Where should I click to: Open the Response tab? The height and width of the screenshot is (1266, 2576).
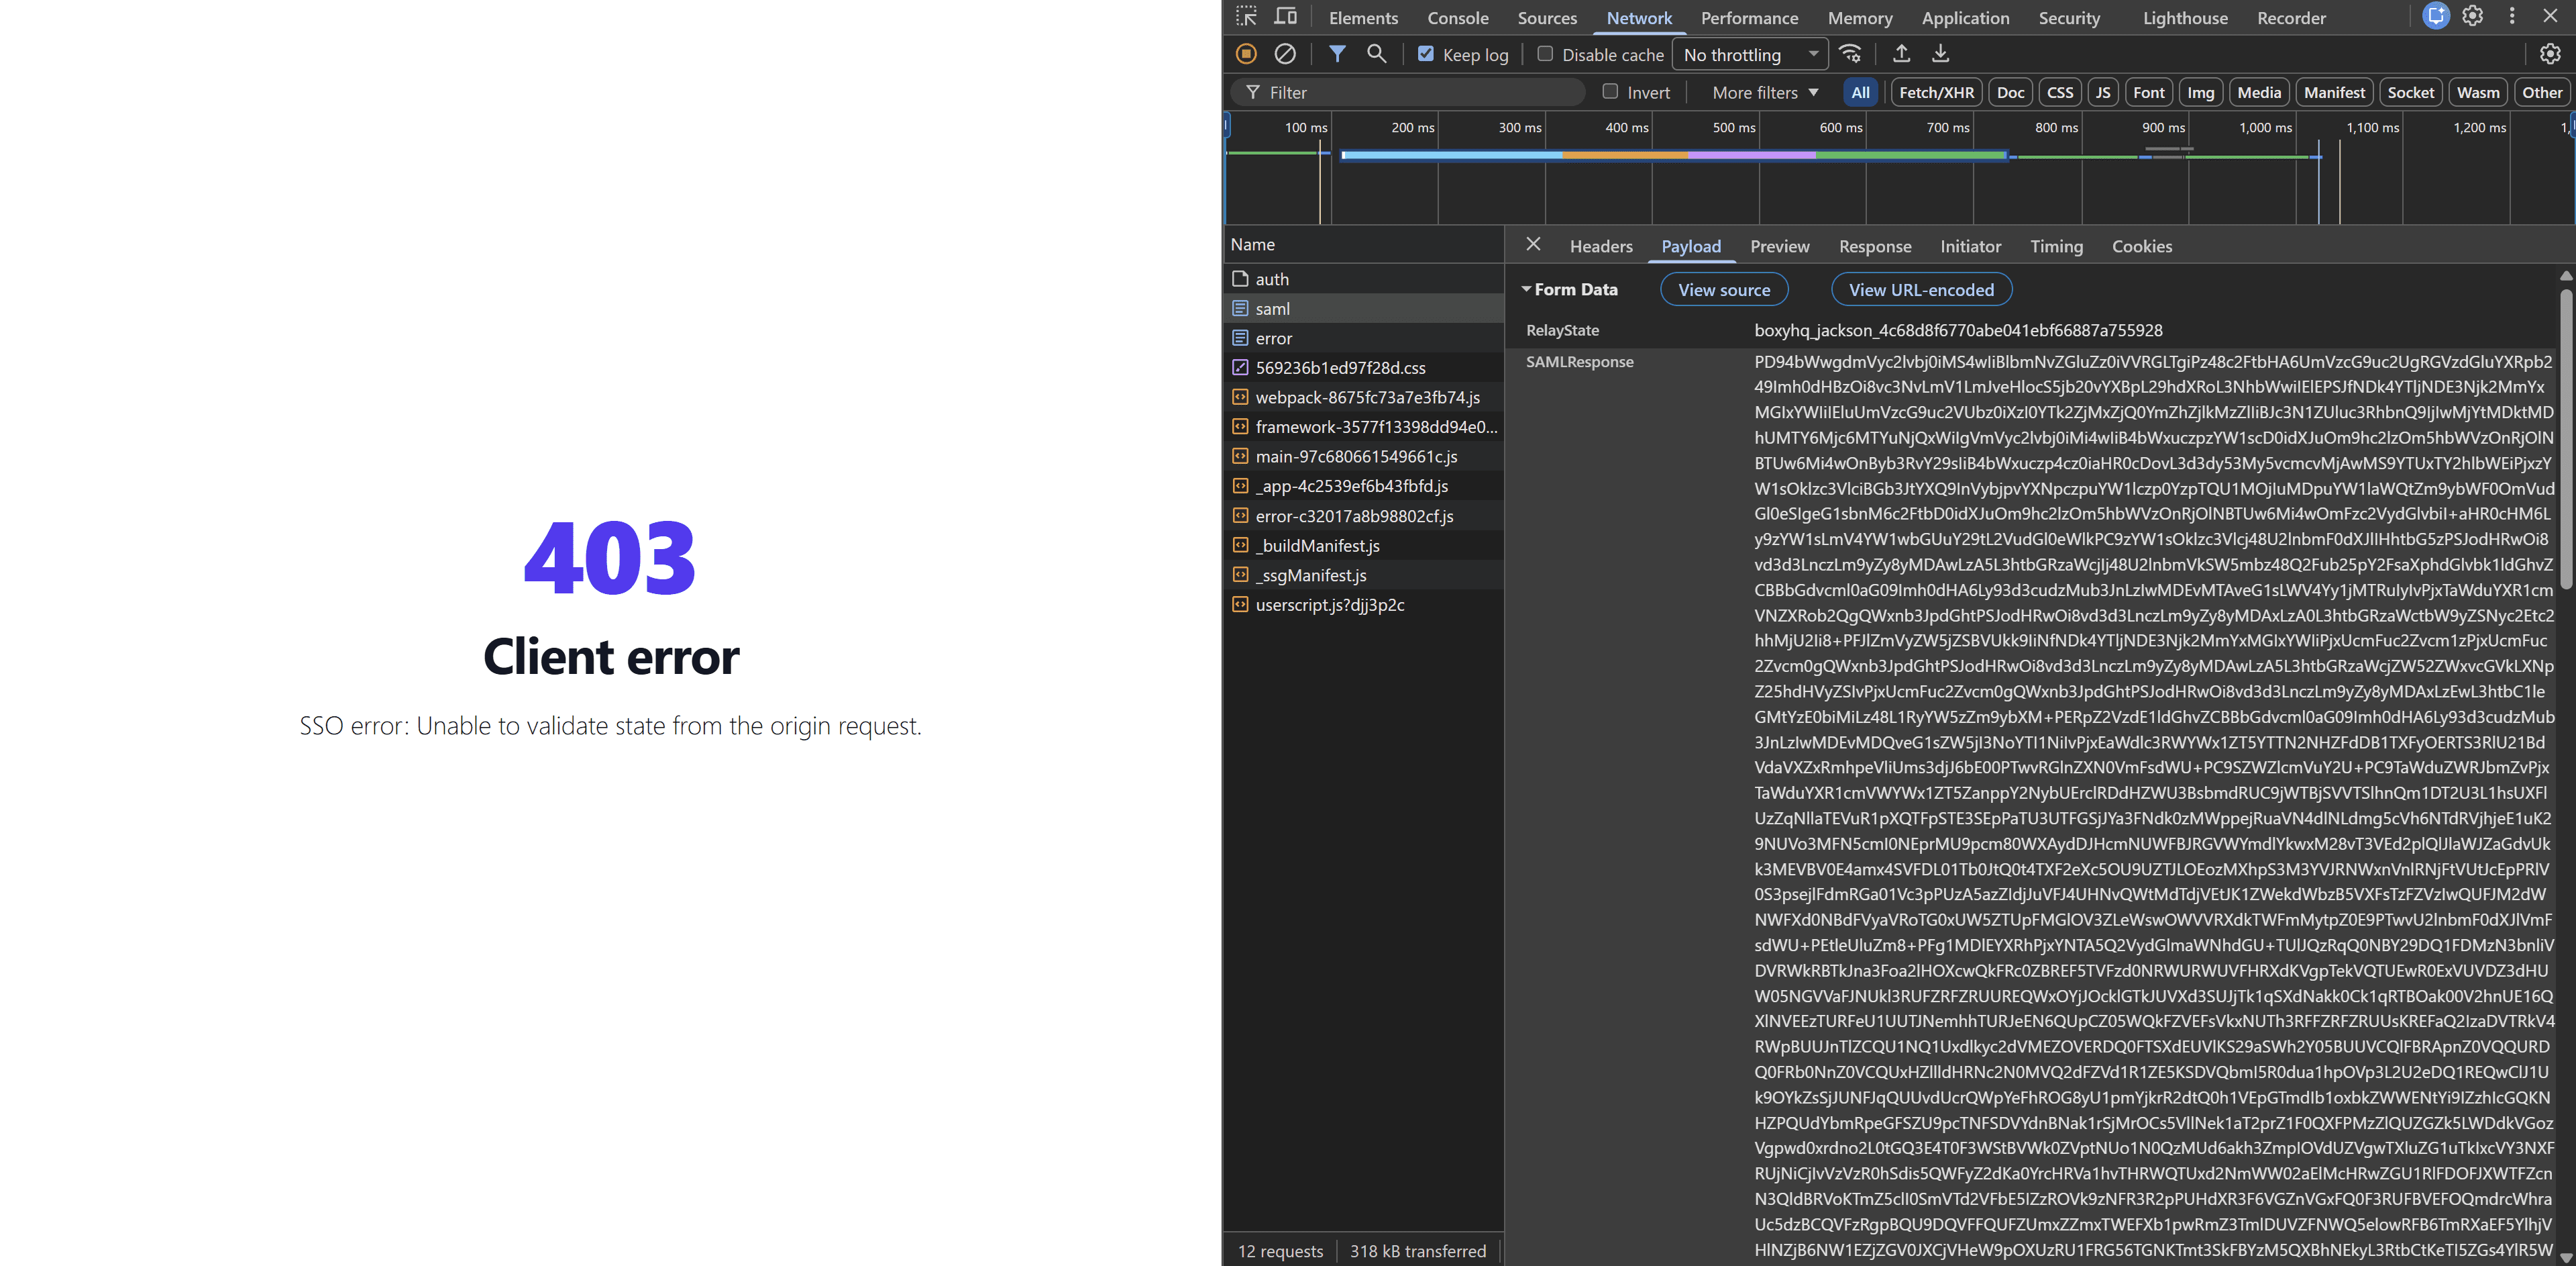tap(1875, 246)
